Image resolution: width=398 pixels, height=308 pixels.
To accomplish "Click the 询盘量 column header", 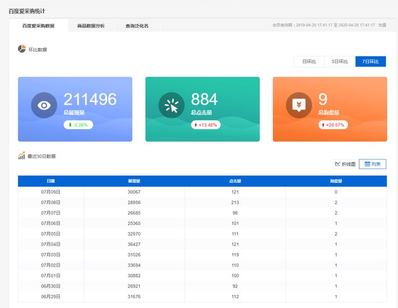I will coord(336,181).
